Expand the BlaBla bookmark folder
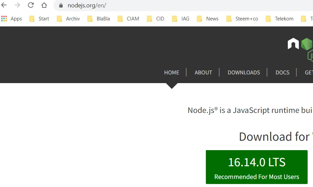Screen dimensions: 313x187 [99, 19]
